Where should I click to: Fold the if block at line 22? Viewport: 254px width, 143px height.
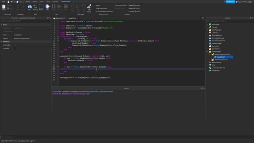point(58,67)
